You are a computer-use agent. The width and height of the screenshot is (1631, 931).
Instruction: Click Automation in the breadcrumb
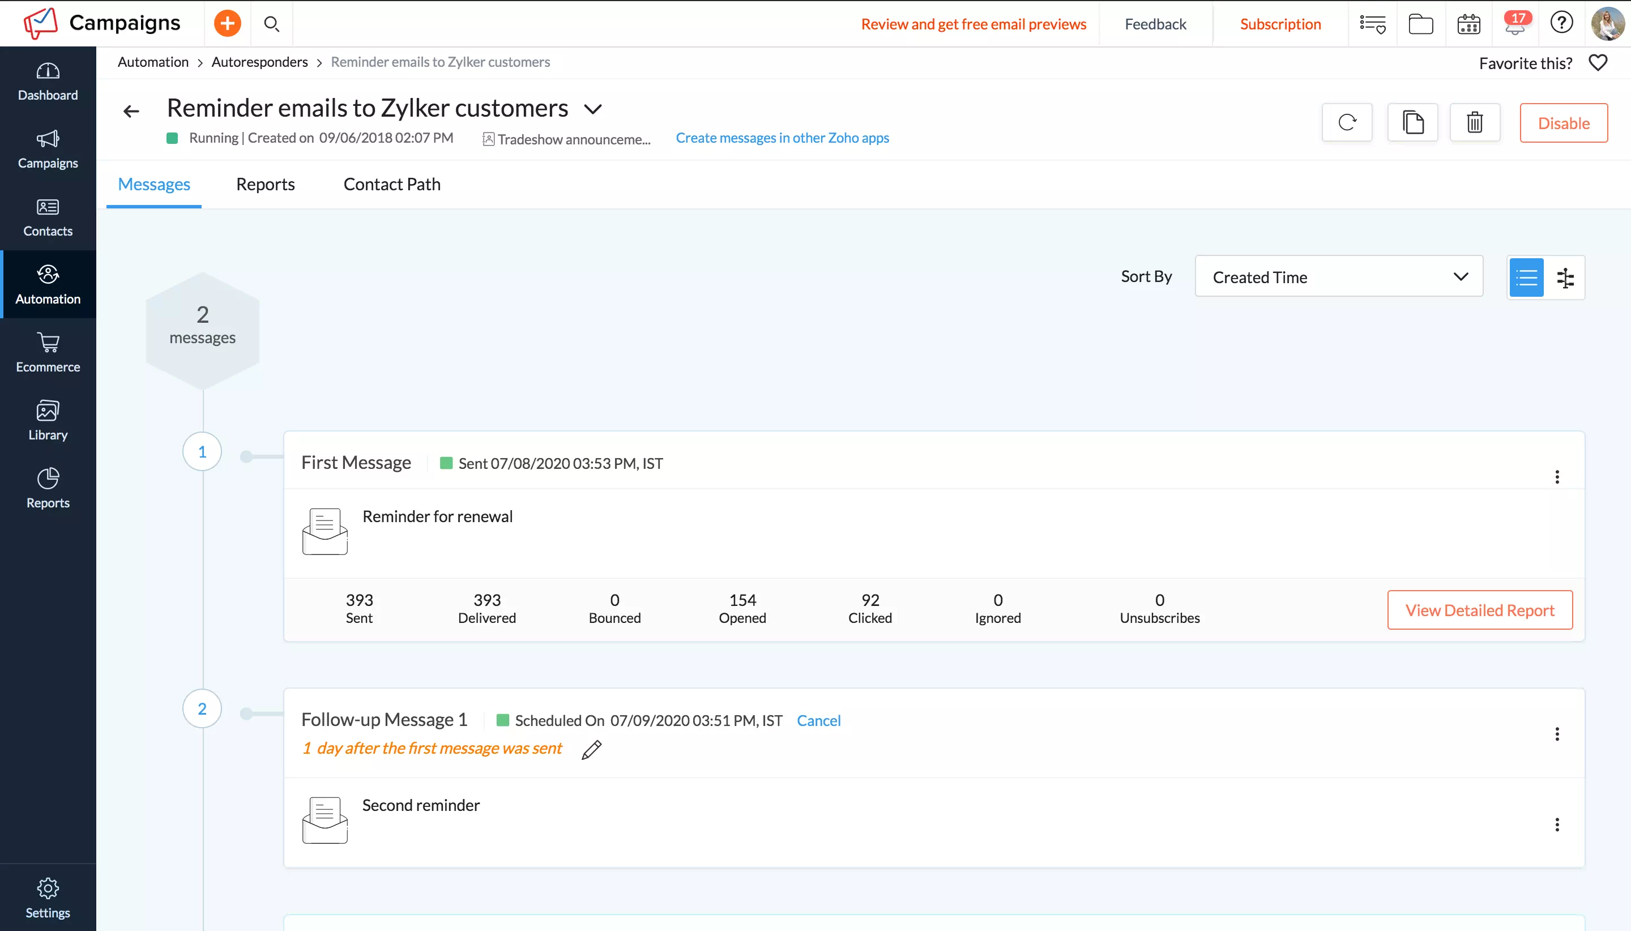click(153, 62)
